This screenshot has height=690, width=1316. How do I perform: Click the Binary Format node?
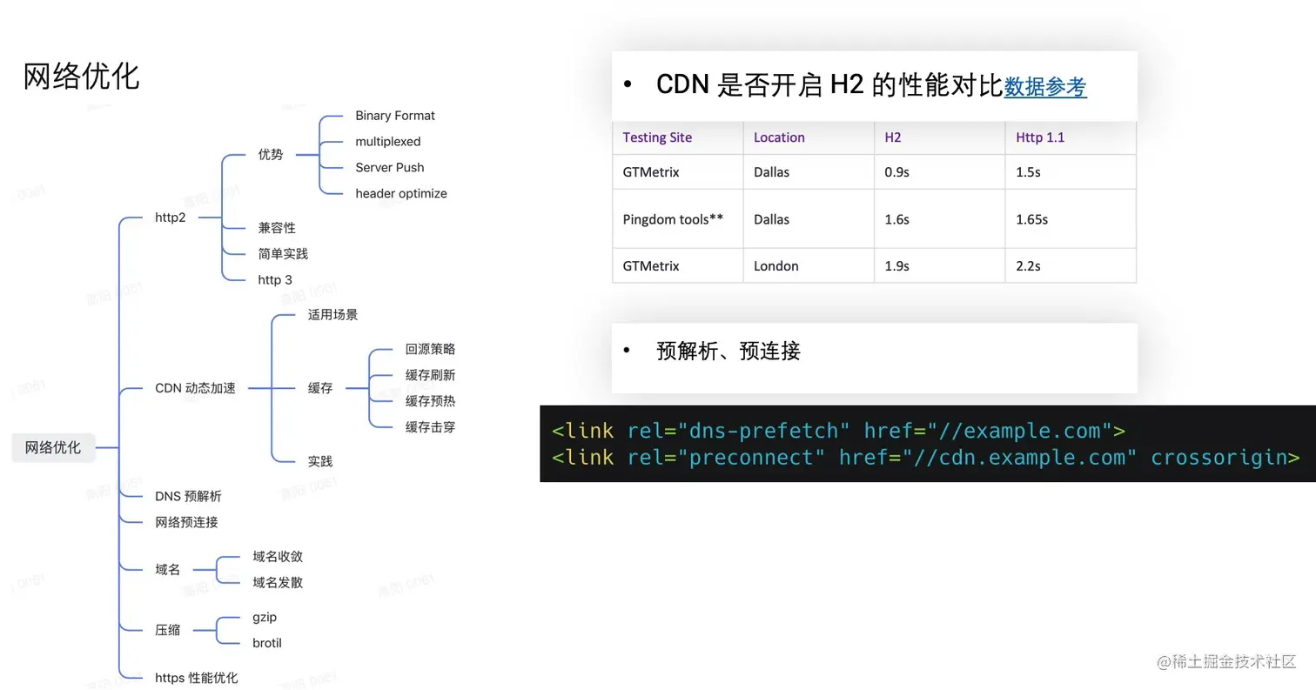tap(395, 116)
